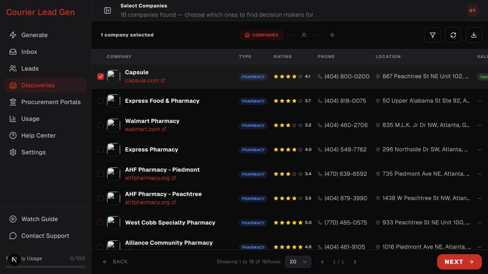Click the Alliance Community Pharmacy name
The height and width of the screenshot is (274, 488).
click(169, 243)
